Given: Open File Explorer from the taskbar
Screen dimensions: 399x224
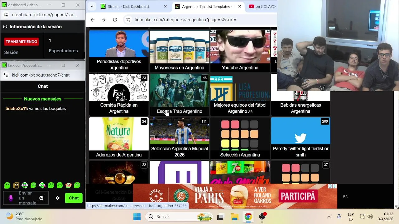Looking at the screenshot, I should point(234,217).
